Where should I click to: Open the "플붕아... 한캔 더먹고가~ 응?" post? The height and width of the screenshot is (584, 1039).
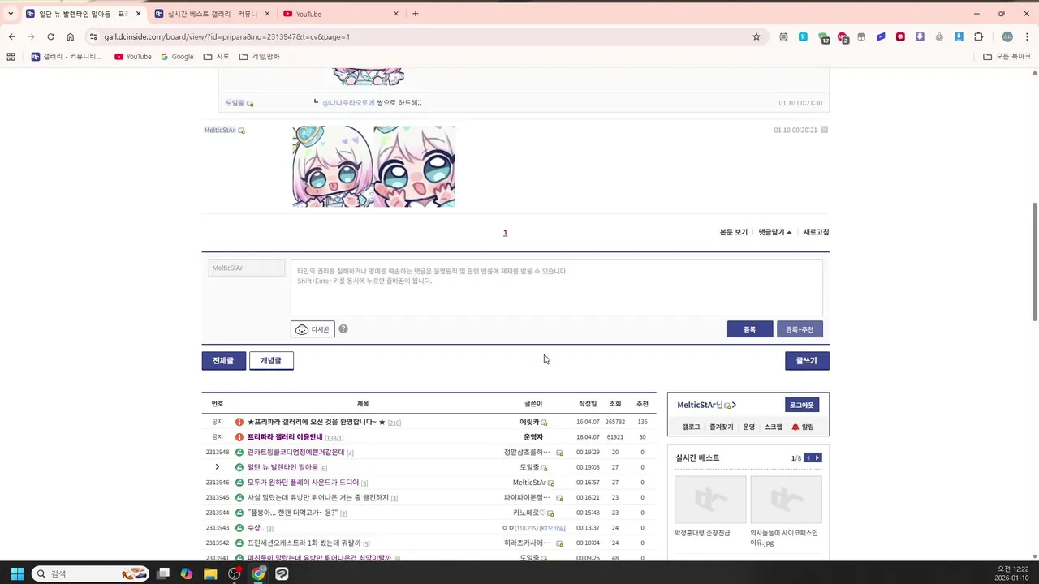coord(293,513)
